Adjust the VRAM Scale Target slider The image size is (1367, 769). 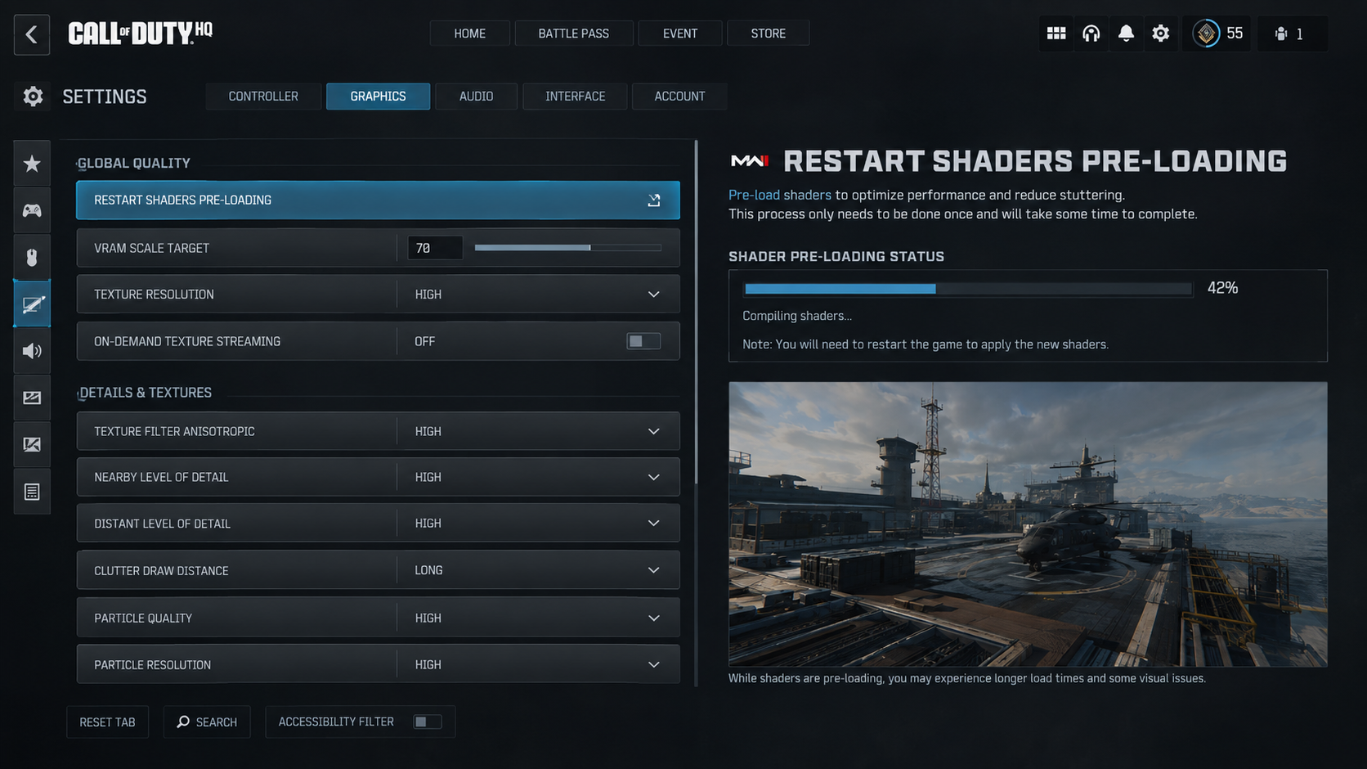pyautogui.click(x=567, y=247)
